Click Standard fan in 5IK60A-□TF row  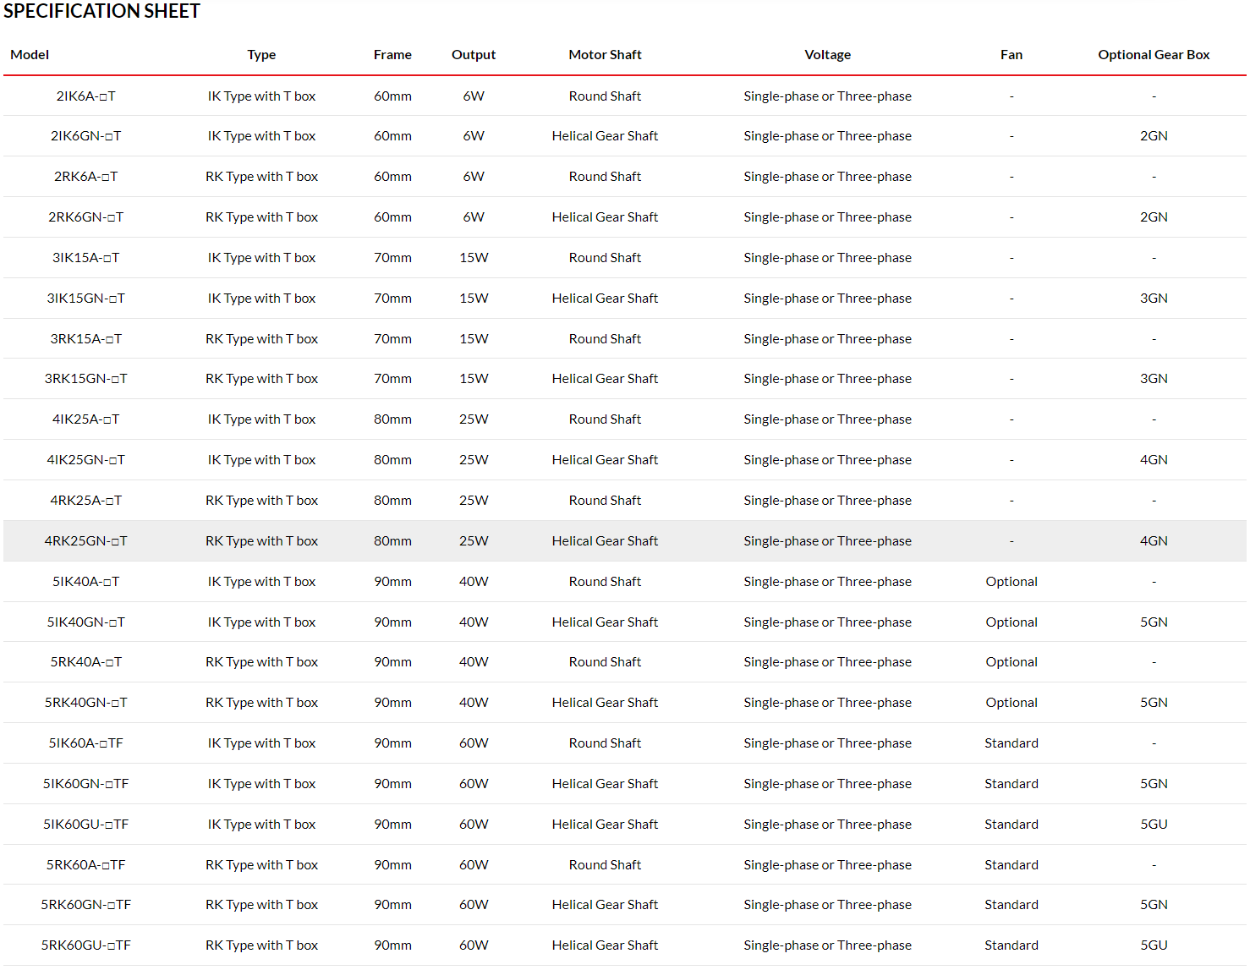[x=1012, y=743]
